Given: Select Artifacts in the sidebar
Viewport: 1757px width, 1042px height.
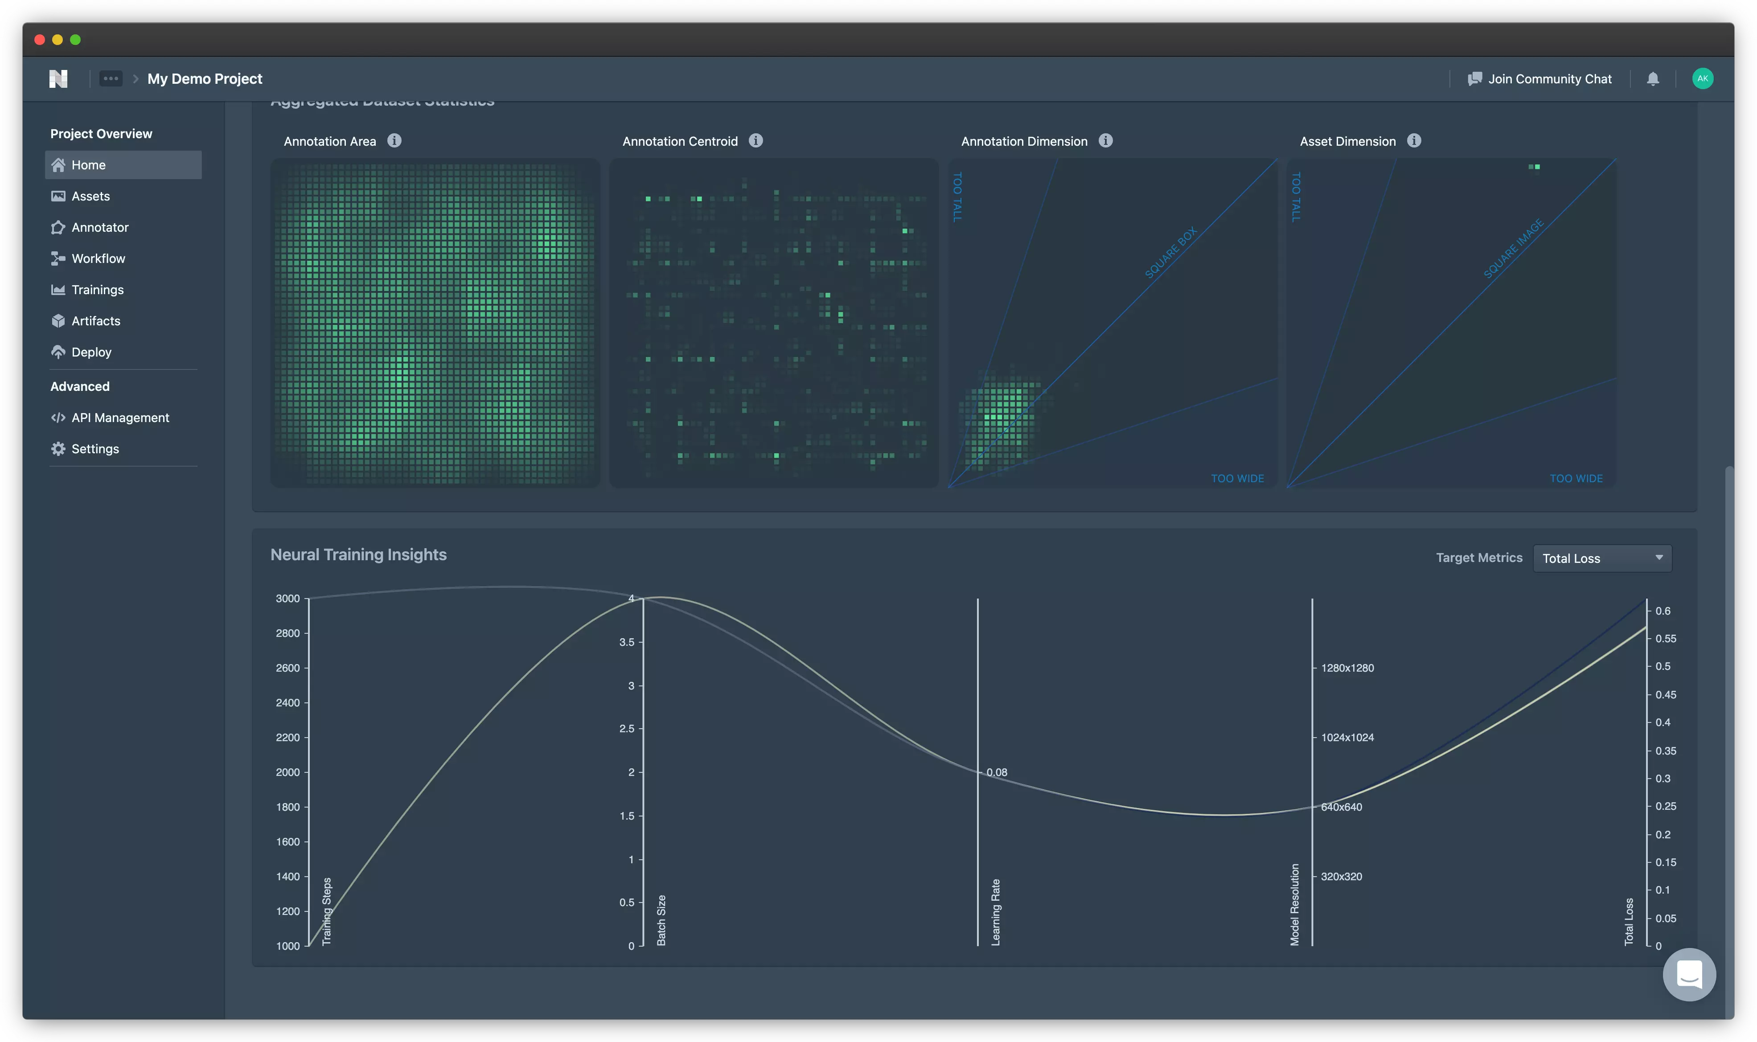Looking at the screenshot, I should click(95, 321).
